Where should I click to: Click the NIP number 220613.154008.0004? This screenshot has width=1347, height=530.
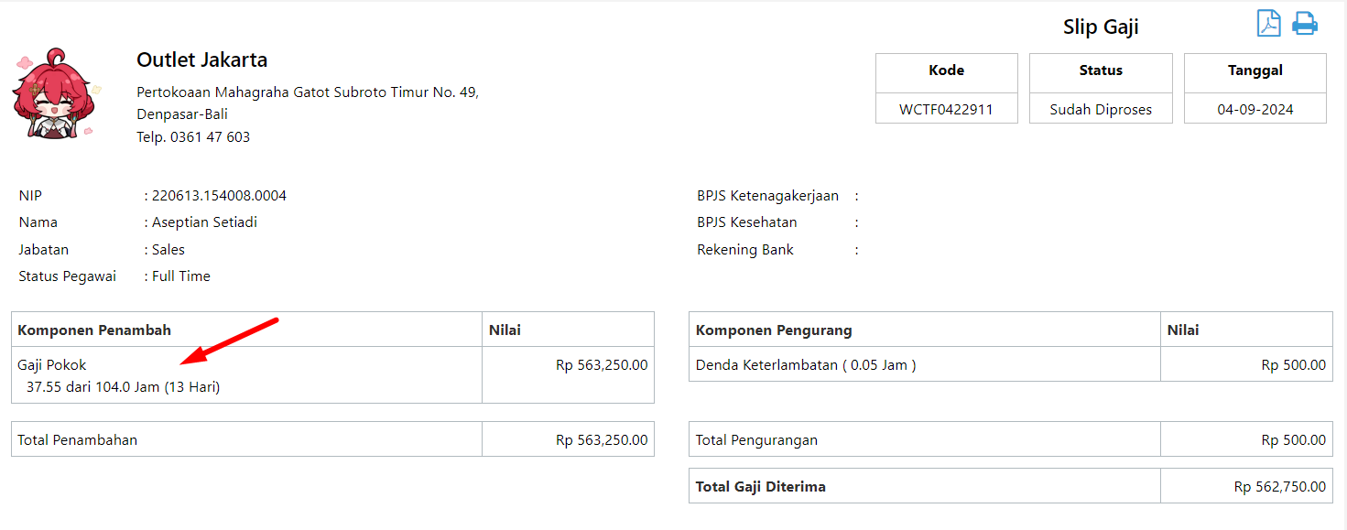(219, 196)
